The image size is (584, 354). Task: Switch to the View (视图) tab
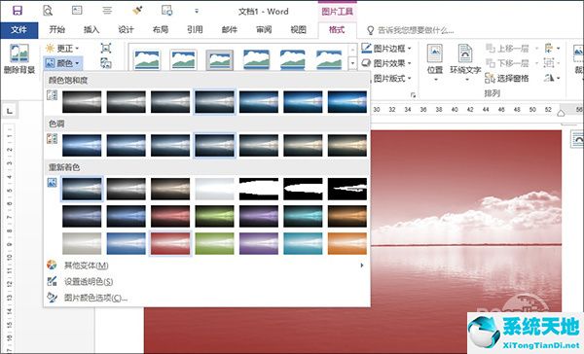click(x=299, y=30)
